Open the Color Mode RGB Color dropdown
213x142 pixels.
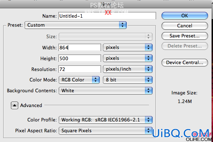tap(79, 80)
